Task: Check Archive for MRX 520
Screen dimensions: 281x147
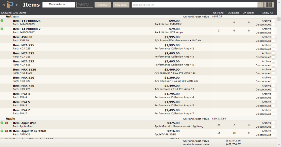Action: (x=273, y=78)
